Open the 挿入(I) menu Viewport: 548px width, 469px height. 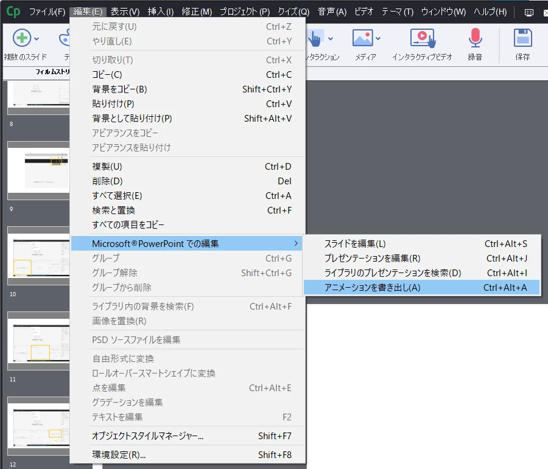coord(160,12)
